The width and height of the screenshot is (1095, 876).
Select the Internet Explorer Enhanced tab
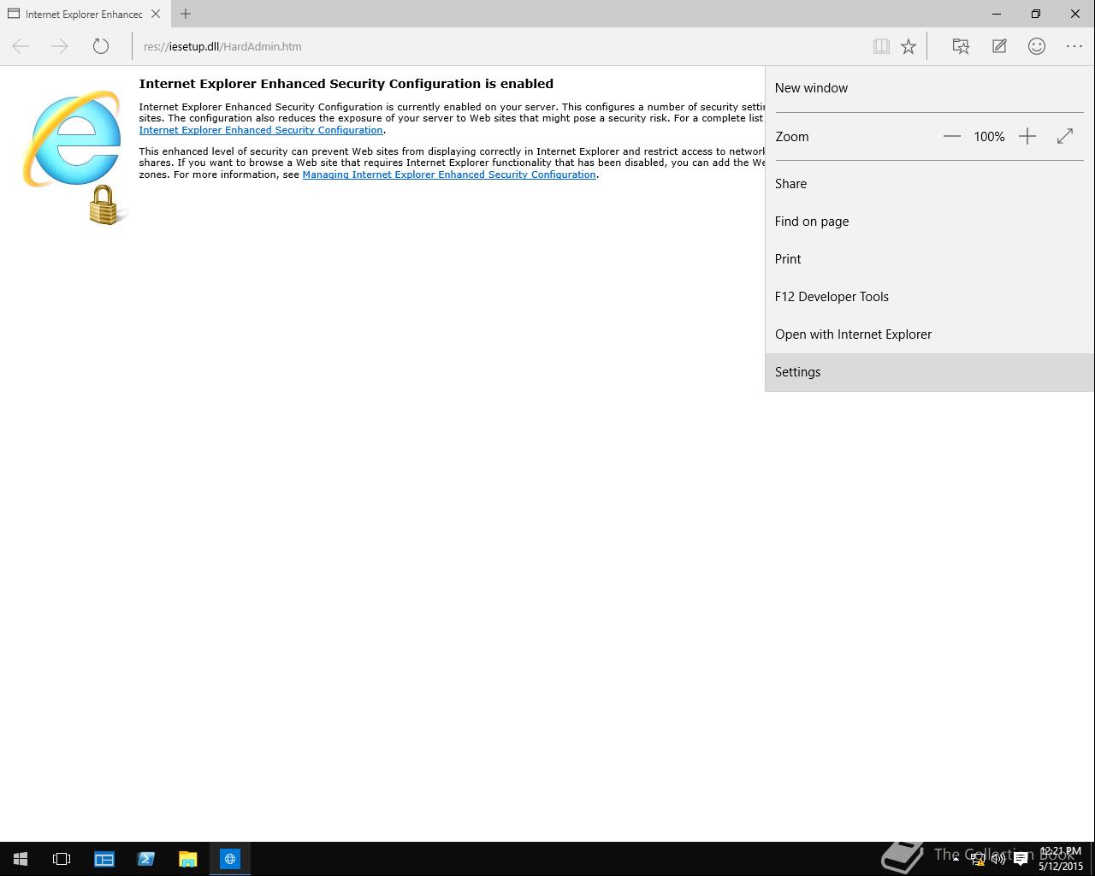(x=84, y=14)
